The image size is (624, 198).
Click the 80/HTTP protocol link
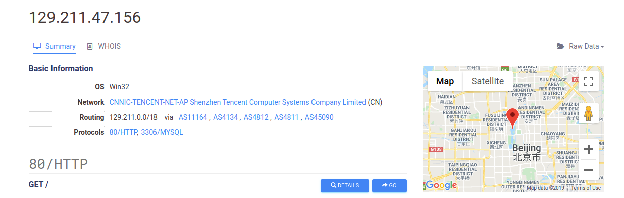123,132
